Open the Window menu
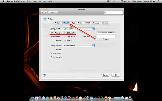The width and height of the screenshot is (162, 101). pos(42,1)
